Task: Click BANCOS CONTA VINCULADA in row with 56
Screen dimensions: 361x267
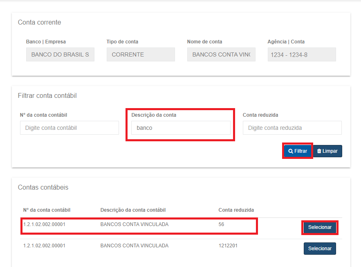Action: click(135, 224)
